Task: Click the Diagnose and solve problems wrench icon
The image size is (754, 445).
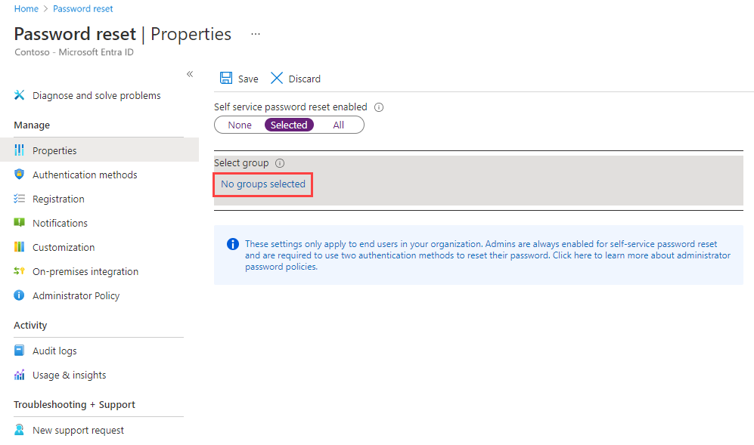Action: [x=20, y=95]
